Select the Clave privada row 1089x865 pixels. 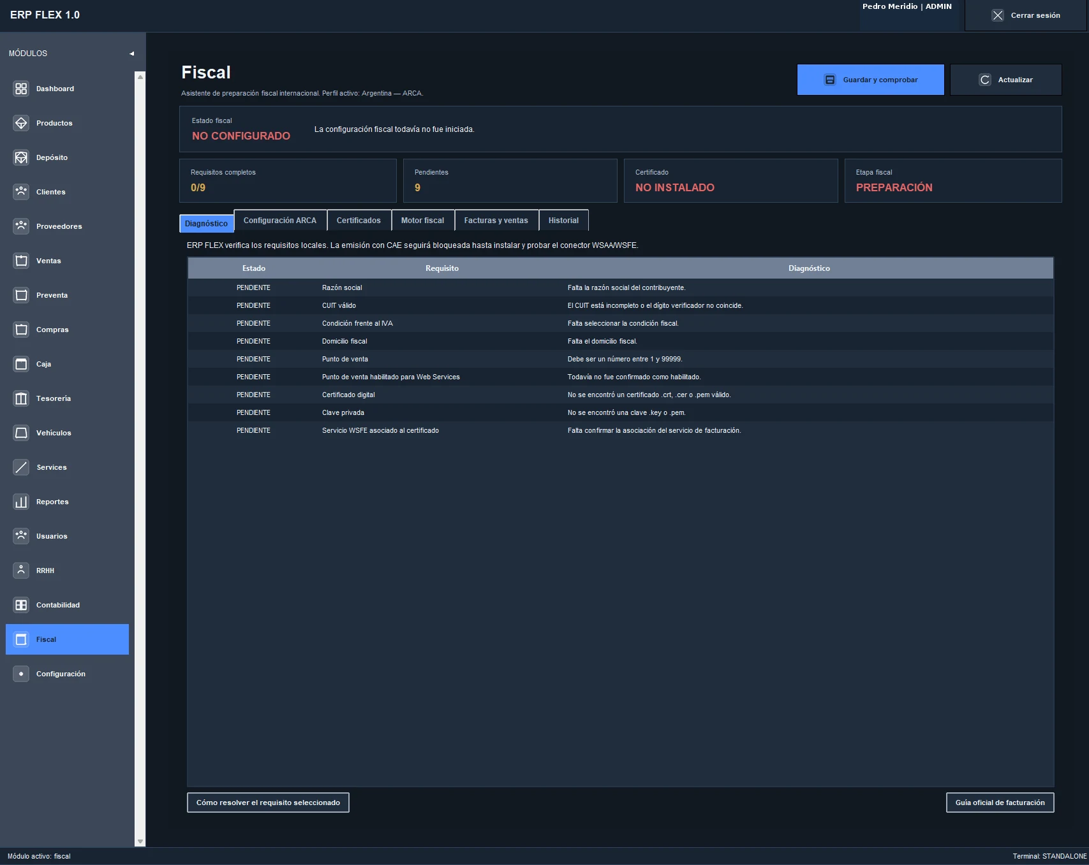click(x=620, y=412)
